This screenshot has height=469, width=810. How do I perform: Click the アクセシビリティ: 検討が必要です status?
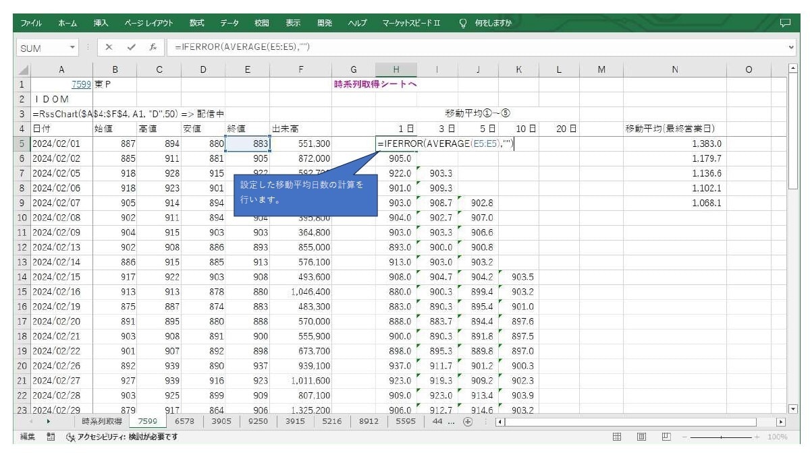[122, 437]
